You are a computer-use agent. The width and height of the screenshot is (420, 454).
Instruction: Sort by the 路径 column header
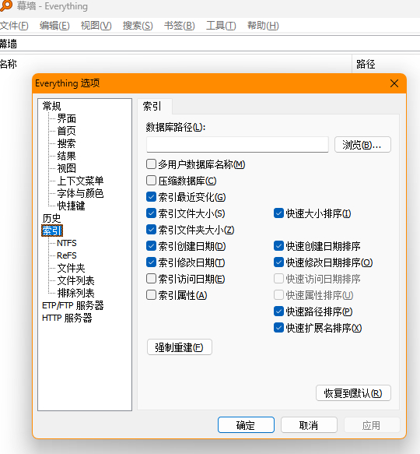[x=386, y=64]
